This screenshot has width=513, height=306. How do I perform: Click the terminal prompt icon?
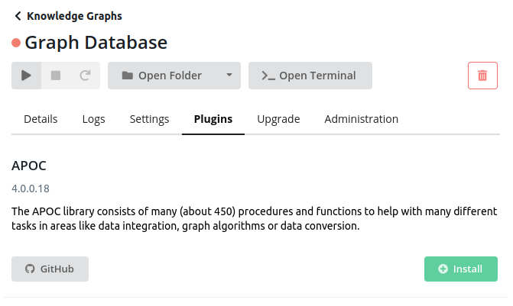click(268, 76)
